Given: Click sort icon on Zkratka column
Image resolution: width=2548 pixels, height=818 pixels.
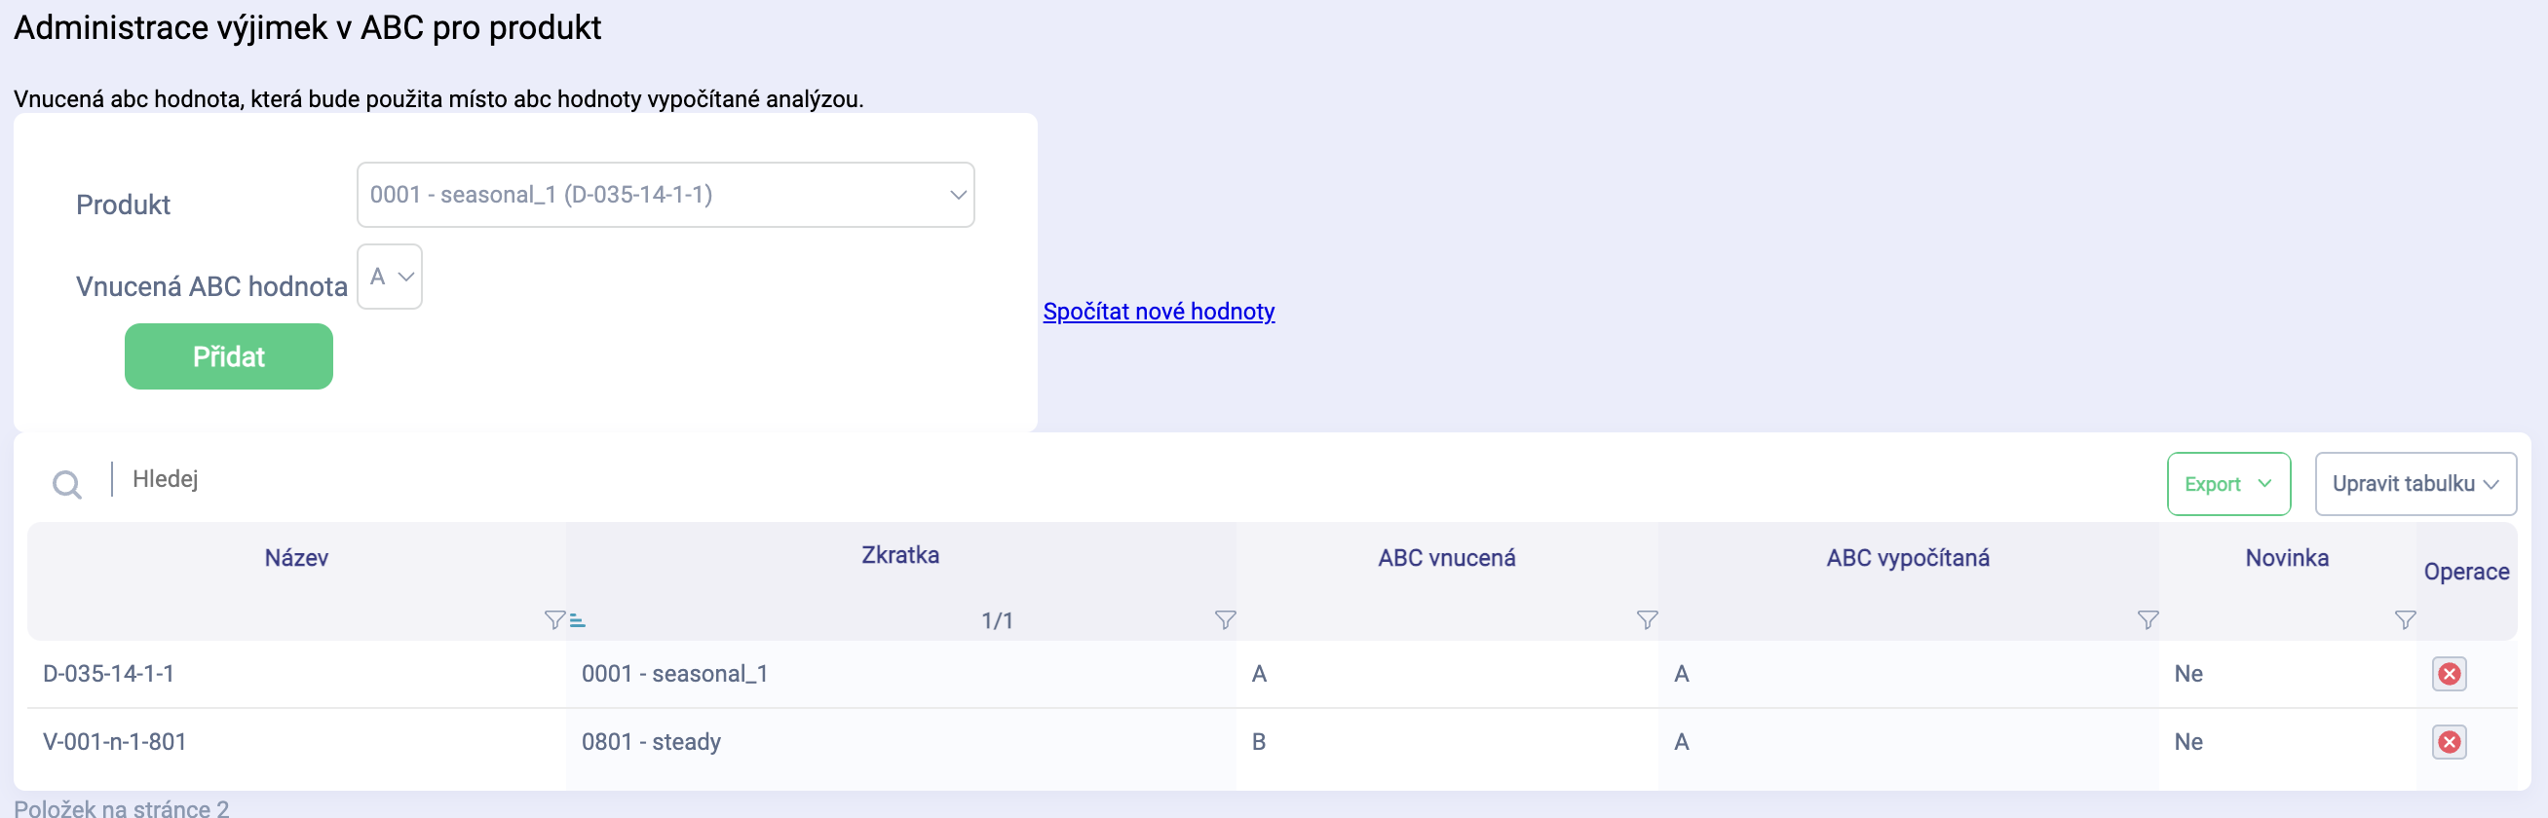Looking at the screenshot, I should 578,621.
